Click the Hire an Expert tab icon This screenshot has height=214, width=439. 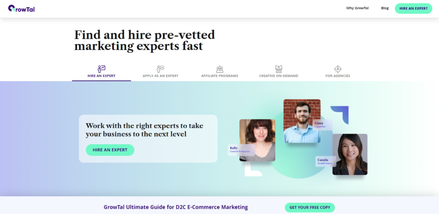point(101,69)
